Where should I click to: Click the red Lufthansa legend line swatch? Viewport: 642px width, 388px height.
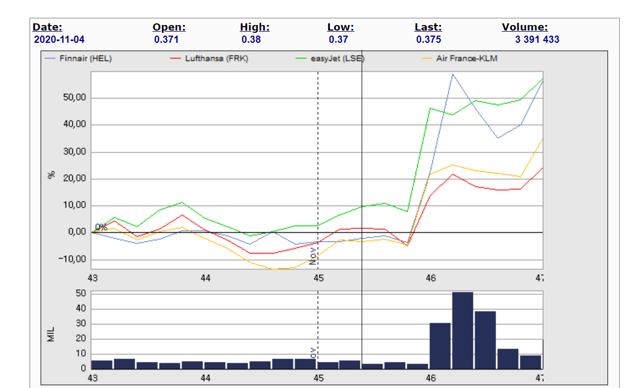[x=176, y=59]
